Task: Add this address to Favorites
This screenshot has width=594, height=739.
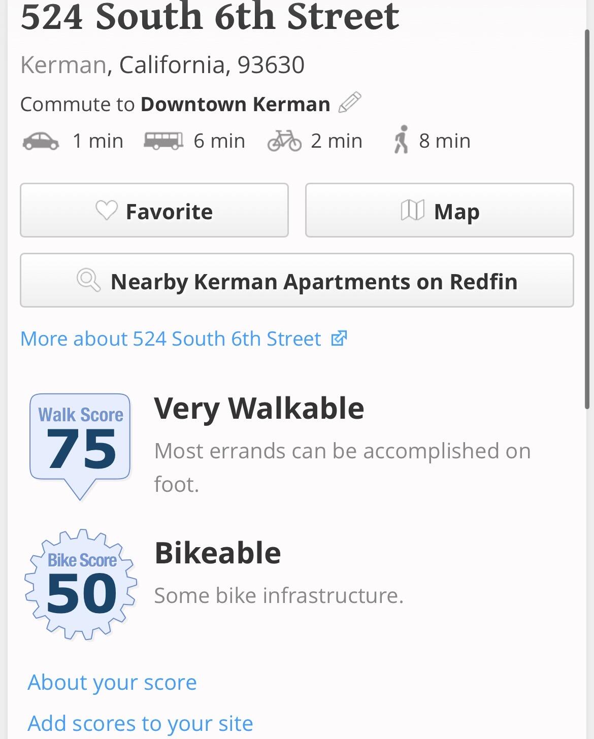Action: (154, 210)
